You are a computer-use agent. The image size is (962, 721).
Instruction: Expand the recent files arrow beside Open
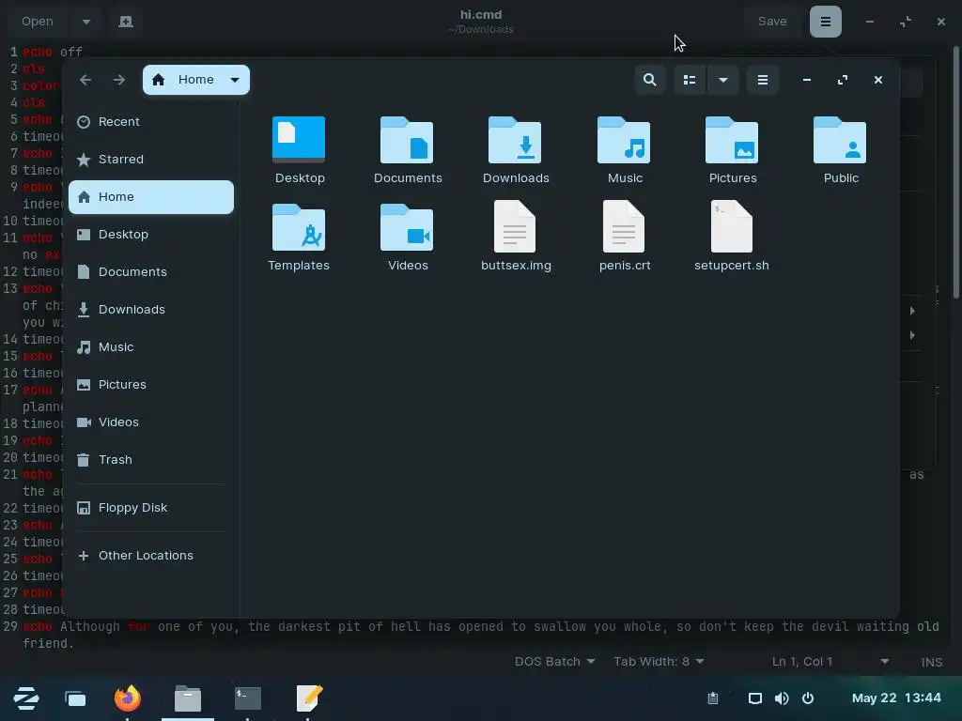click(x=86, y=22)
